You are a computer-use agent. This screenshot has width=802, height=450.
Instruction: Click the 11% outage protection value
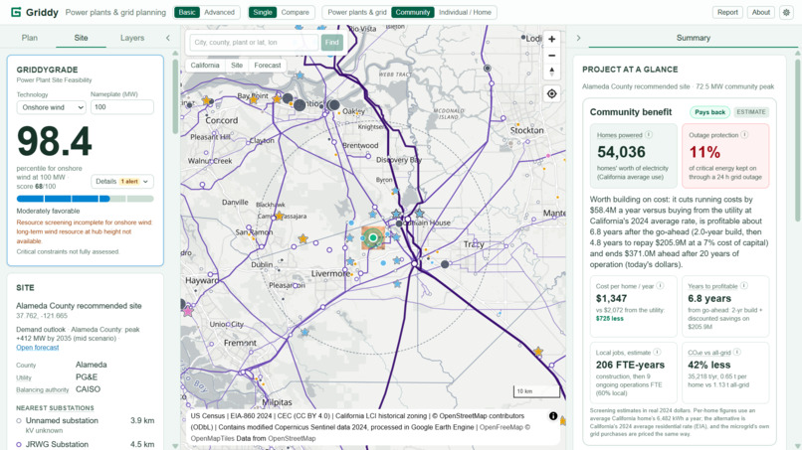tap(704, 152)
